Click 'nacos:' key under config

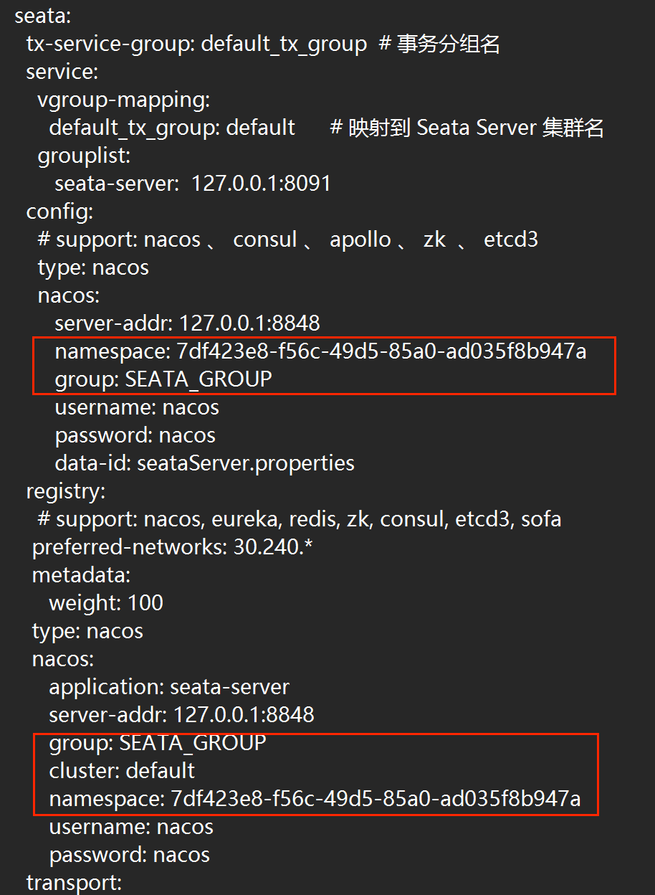(69, 295)
